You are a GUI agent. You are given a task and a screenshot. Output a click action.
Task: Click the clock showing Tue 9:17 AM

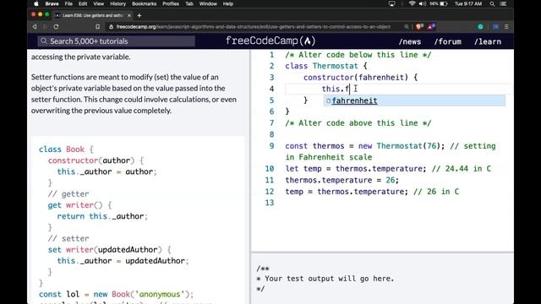coord(468,3)
